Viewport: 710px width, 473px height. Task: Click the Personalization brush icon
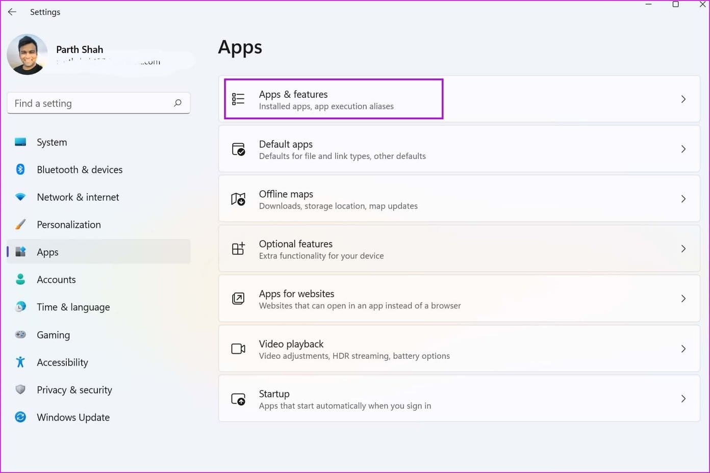20,224
